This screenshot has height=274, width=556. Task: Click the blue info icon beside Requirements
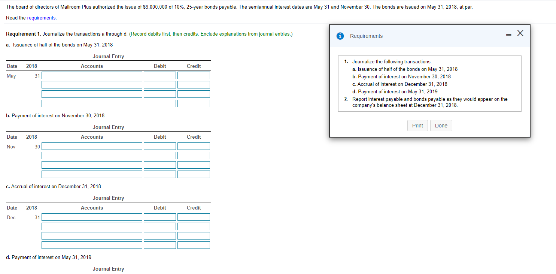click(x=340, y=36)
